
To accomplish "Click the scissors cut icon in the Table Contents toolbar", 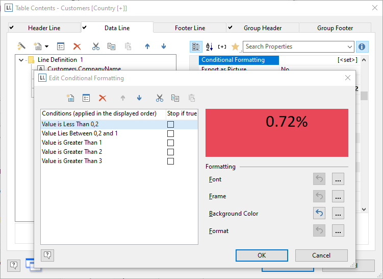I will tap(96, 46).
